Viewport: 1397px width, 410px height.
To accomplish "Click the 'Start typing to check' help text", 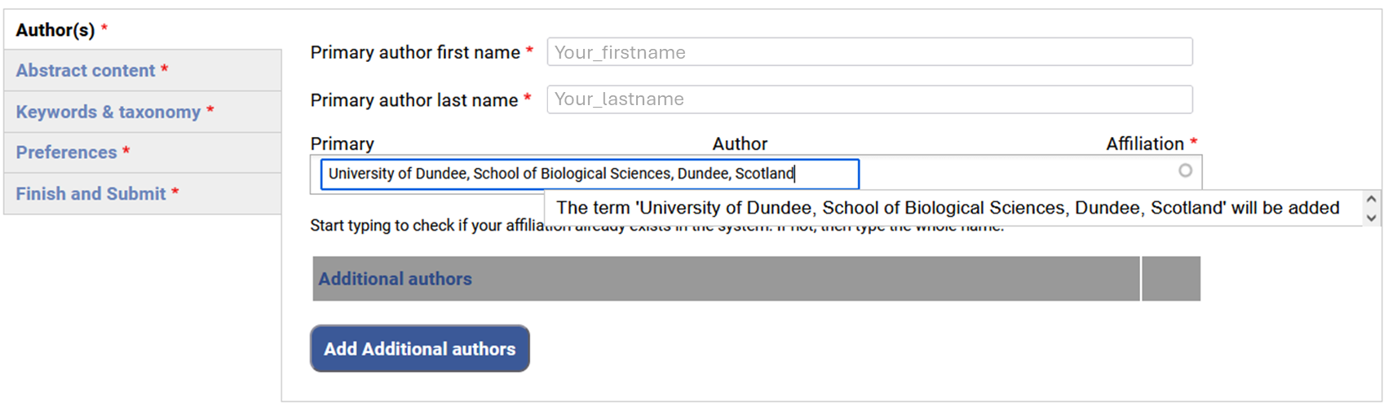I will click(424, 226).
